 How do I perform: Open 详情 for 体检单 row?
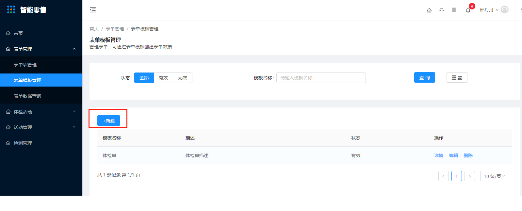point(439,155)
